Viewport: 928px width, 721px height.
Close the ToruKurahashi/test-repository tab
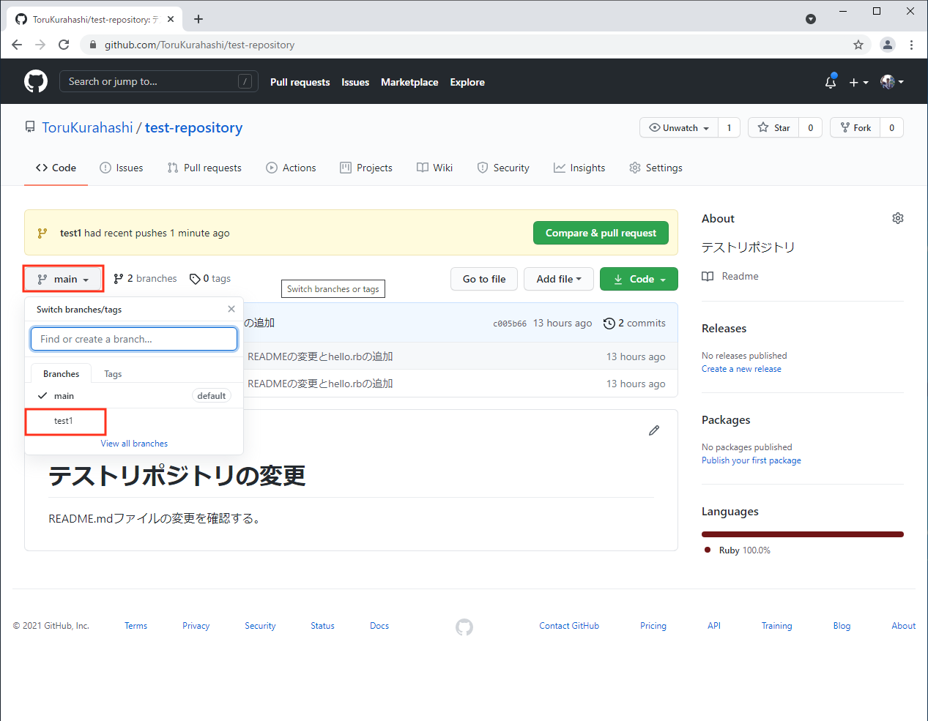pyautogui.click(x=171, y=20)
